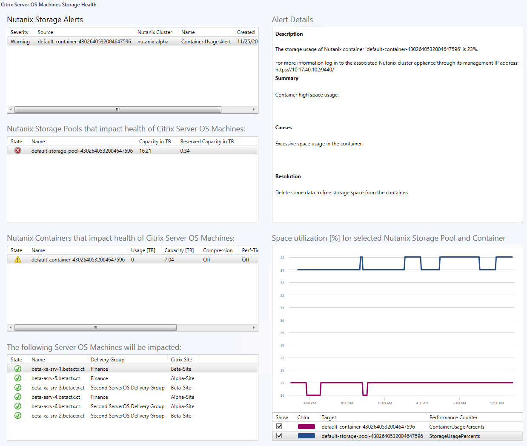527x446 pixels.
Task: Select storage pool capacity value 16.21
Action: [145, 151]
